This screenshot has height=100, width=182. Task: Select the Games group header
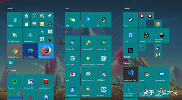pyautogui.click(x=126, y=9)
